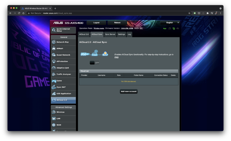Click the Not Secure site warning
The height and width of the screenshot is (141, 231).
point(34,13)
